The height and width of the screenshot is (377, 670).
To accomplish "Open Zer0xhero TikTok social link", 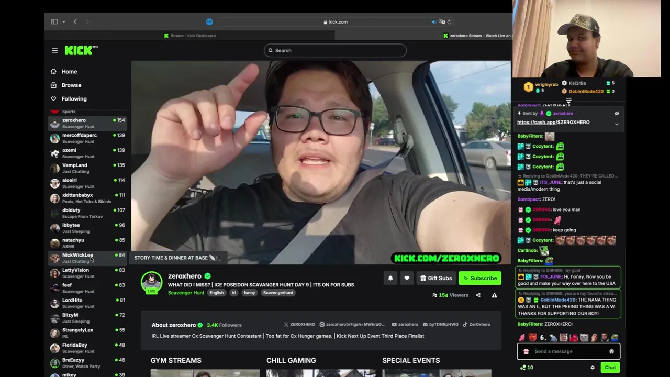I will point(476,324).
